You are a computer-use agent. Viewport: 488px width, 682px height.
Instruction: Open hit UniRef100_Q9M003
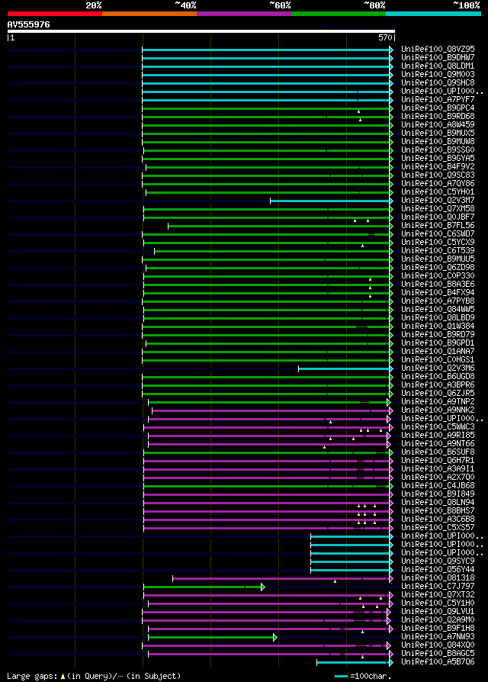438,74
